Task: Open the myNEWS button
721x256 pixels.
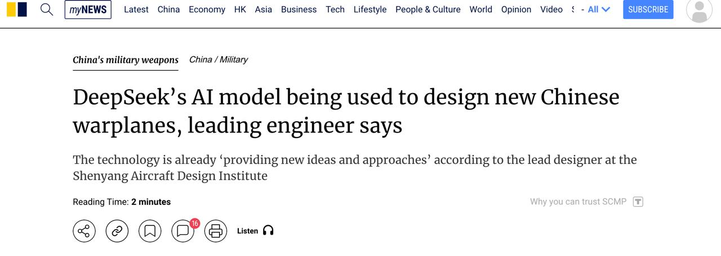Action: [88, 10]
